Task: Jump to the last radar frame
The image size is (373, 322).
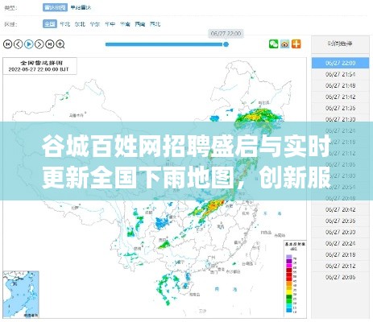Action: point(50,44)
